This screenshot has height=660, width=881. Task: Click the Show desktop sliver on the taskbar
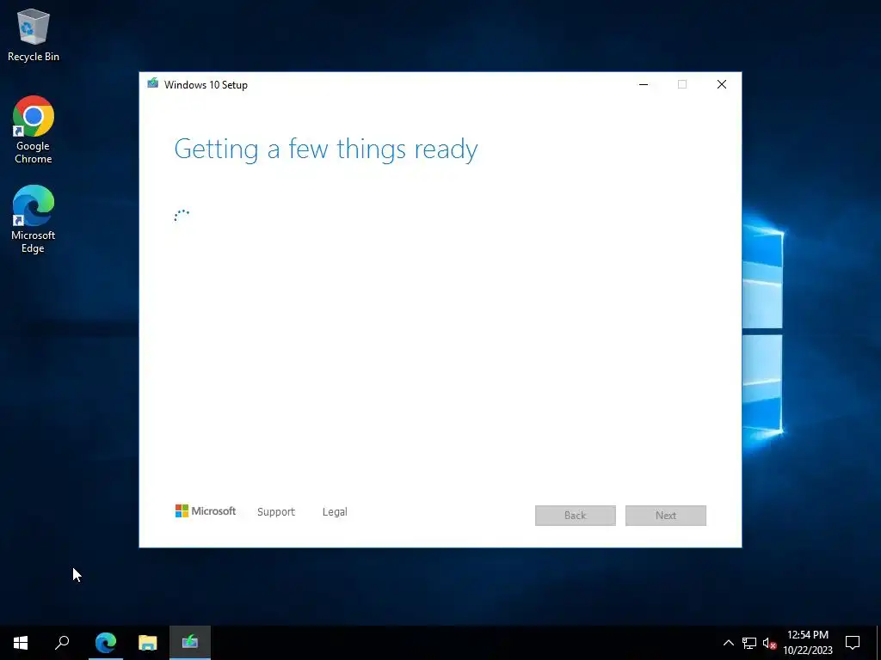pyautogui.click(x=878, y=643)
